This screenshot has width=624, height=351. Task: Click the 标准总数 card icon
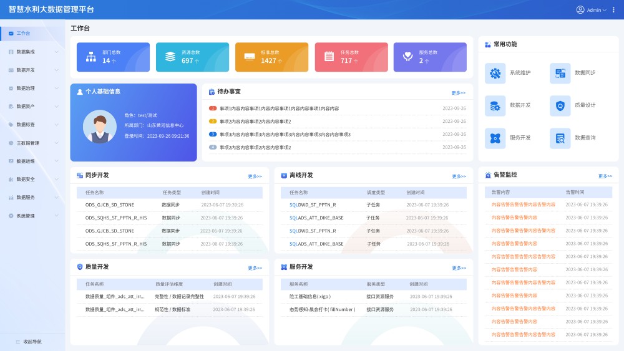pos(250,57)
